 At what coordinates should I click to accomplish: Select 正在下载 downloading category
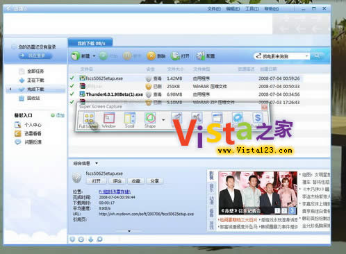point(31,81)
